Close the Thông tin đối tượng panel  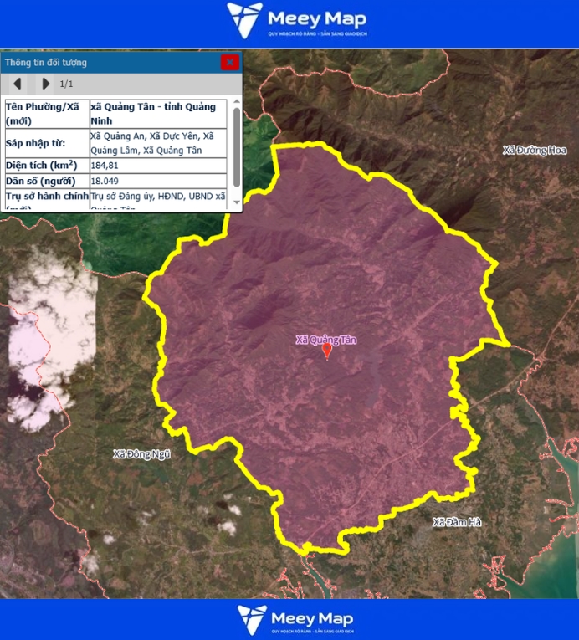click(x=229, y=63)
